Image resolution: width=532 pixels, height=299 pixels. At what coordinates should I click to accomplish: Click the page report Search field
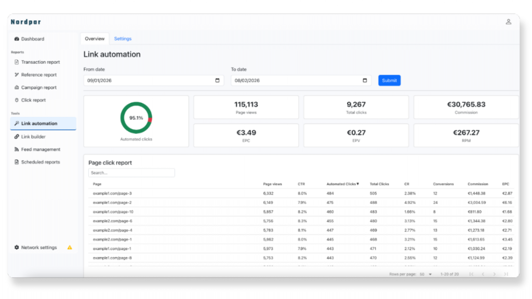coord(131,173)
